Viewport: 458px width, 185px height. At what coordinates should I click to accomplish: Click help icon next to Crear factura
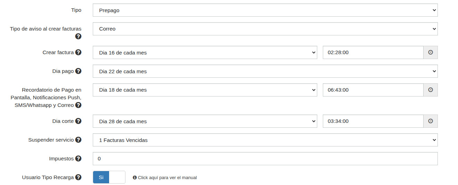[x=78, y=52]
